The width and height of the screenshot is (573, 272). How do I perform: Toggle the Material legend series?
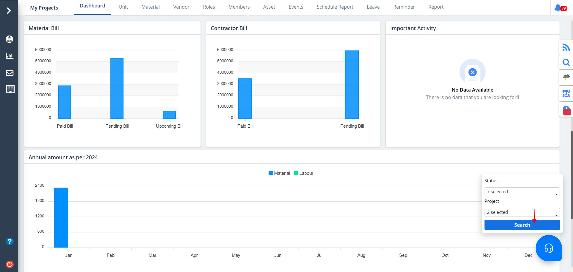click(279, 173)
